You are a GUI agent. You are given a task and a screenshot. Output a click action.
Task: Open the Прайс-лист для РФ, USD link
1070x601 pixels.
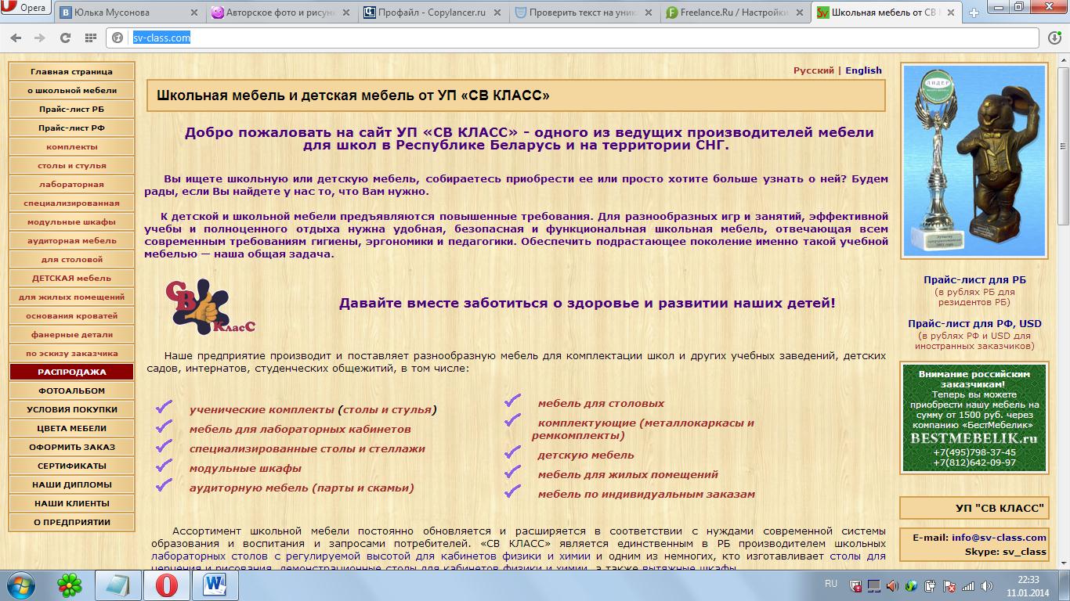(x=974, y=323)
